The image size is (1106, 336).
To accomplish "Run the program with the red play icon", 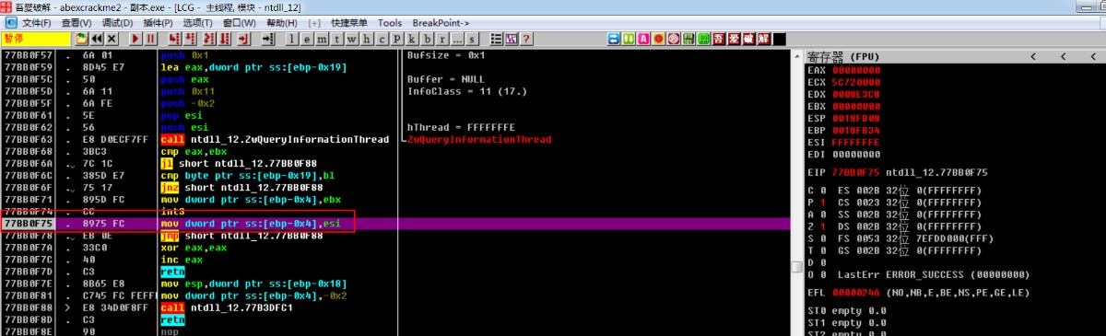I will [x=135, y=39].
